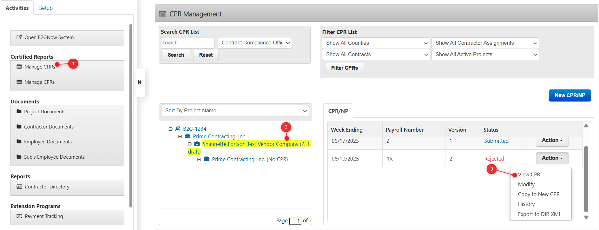Screen dimensions: 599x230
Task: Click the Rejected status link
Action: [494, 159]
